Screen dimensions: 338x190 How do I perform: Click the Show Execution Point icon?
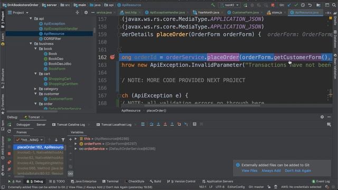tap(143, 125)
